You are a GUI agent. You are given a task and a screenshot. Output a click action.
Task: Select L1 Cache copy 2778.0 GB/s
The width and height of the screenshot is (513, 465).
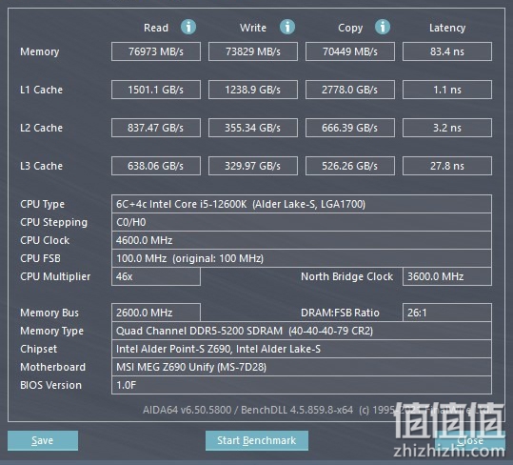[x=350, y=90]
